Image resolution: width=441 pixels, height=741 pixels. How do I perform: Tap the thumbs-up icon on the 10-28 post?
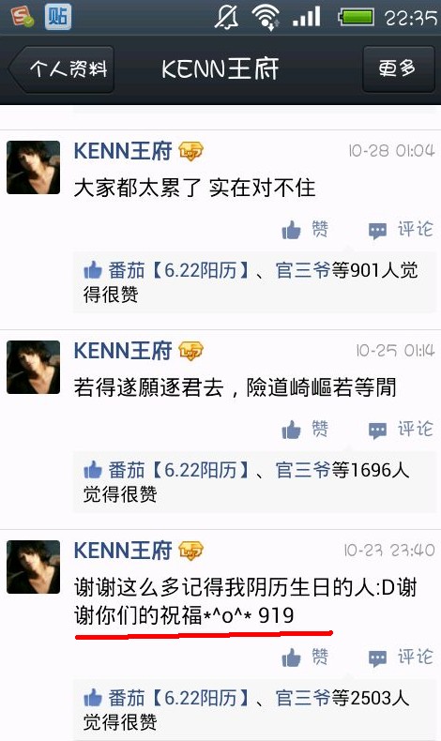click(x=291, y=230)
